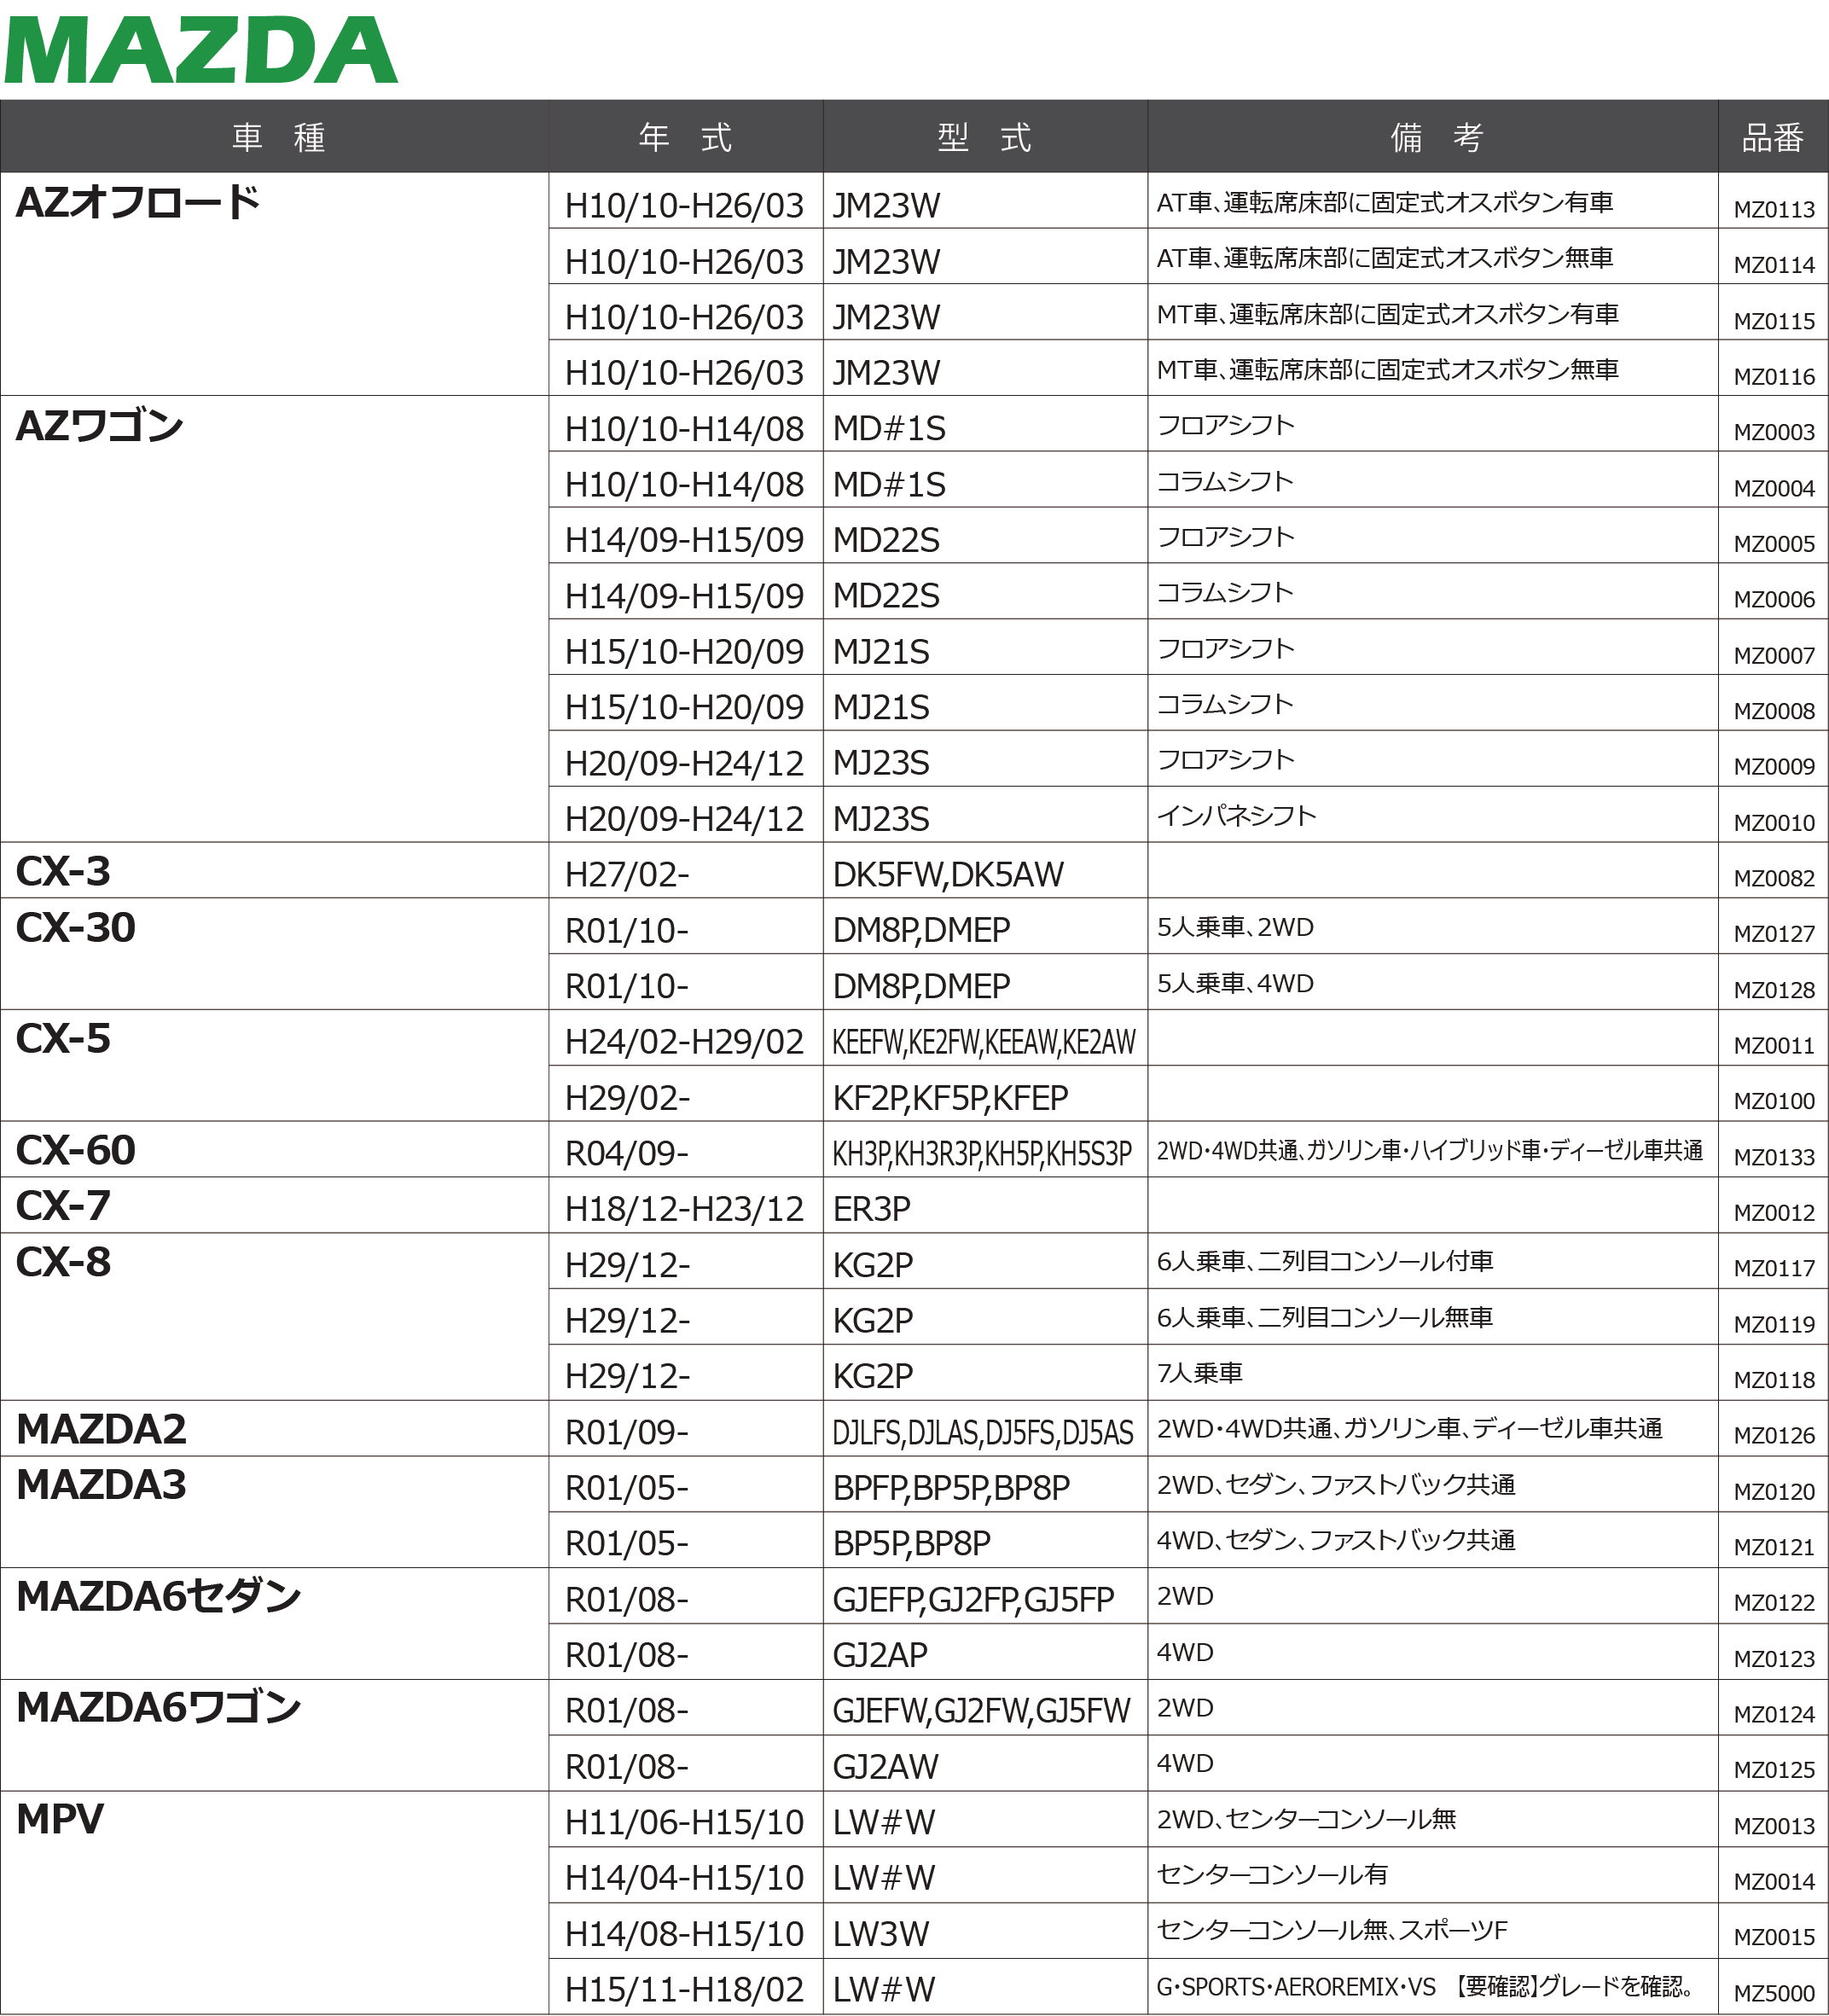Select the AZオフロード vehicle name cell
The width and height of the screenshot is (1829, 2016).
coord(138,203)
